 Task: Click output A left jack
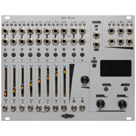[x=111, y=31]
